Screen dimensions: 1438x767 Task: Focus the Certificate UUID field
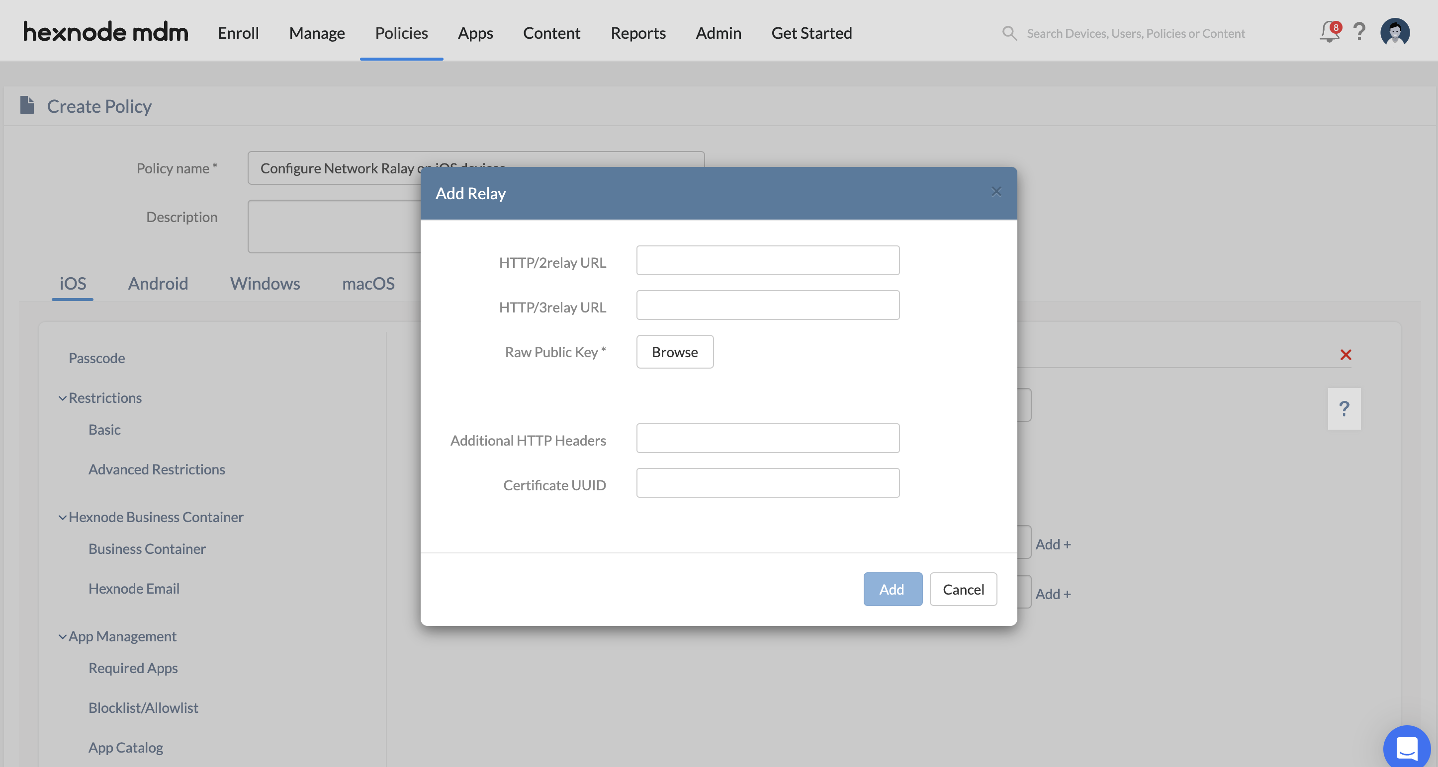click(x=768, y=482)
